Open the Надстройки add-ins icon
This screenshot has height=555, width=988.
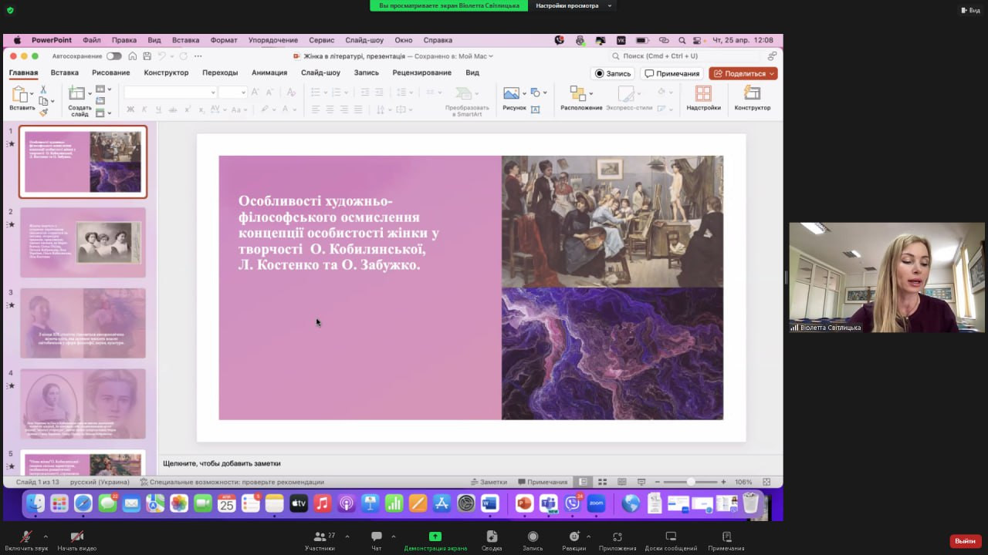pyautogui.click(x=703, y=93)
